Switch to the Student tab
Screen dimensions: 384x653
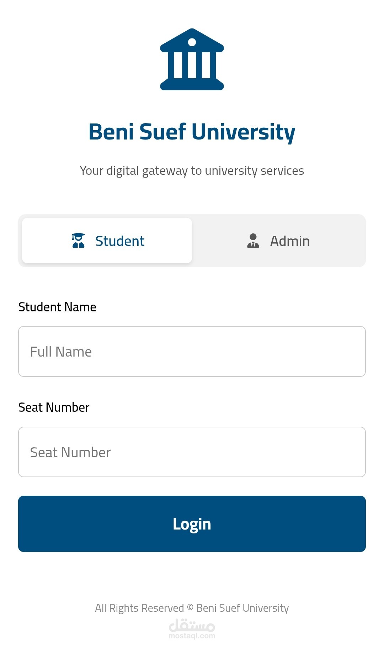pos(107,241)
